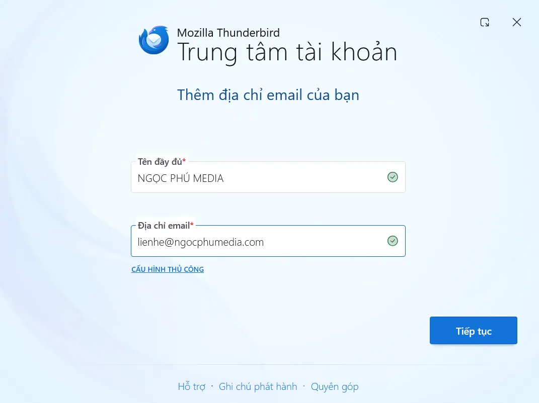The height and width of the screenshot is (403, 539).
Task: Click separator dot between Hỗ trợ and Ghi chú
Action: pyautogui.click(x=212, y=386)
